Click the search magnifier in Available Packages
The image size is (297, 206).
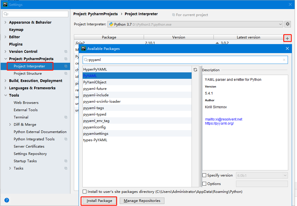86,60
